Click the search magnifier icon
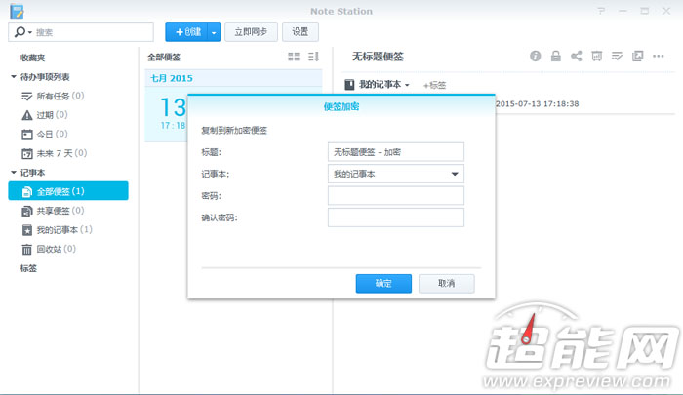The image size is (683, 395). (20, 32)
